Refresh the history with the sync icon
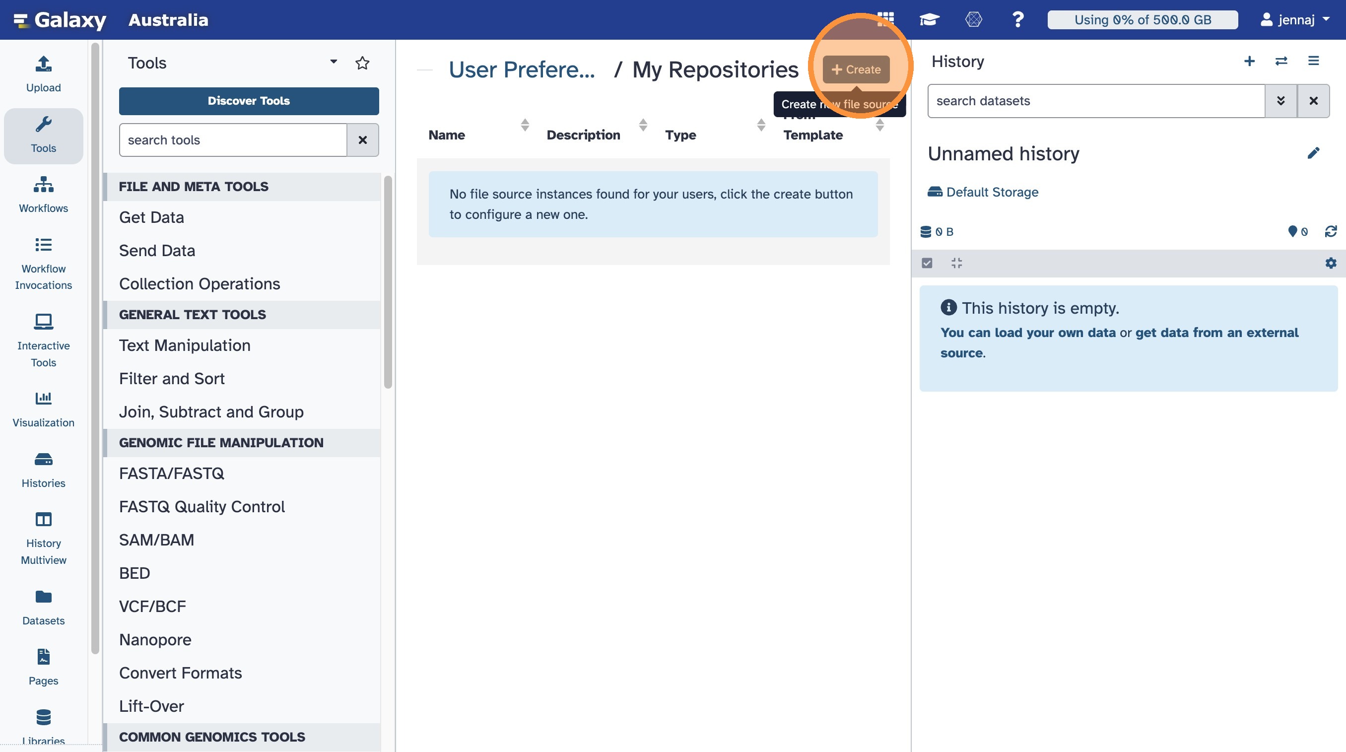1346x752 pixels. (1331, 231)
